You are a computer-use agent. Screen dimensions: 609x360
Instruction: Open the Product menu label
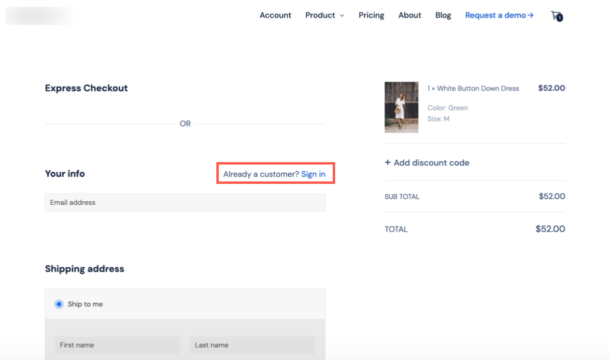click(x=320, y=15)
